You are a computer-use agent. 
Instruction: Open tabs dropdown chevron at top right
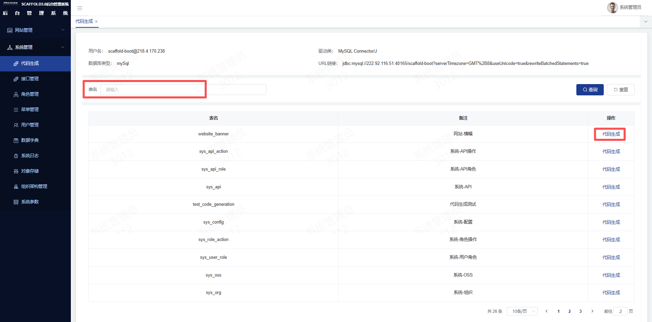[645, 22]
